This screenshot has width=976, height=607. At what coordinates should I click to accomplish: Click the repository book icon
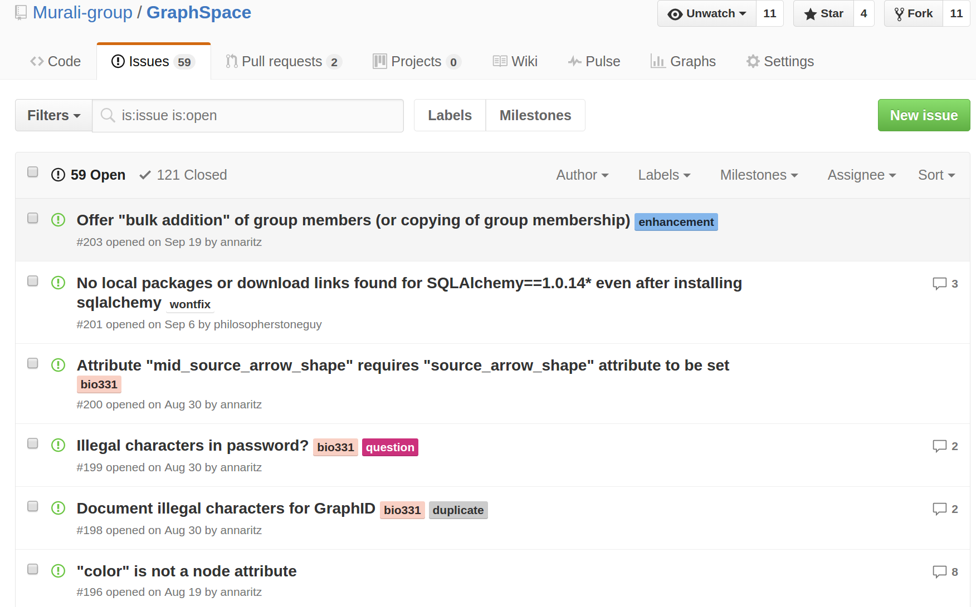pyautogui.click(x=21, y=12)
